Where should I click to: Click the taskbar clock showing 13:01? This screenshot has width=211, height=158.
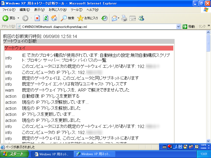click(204, 154)
